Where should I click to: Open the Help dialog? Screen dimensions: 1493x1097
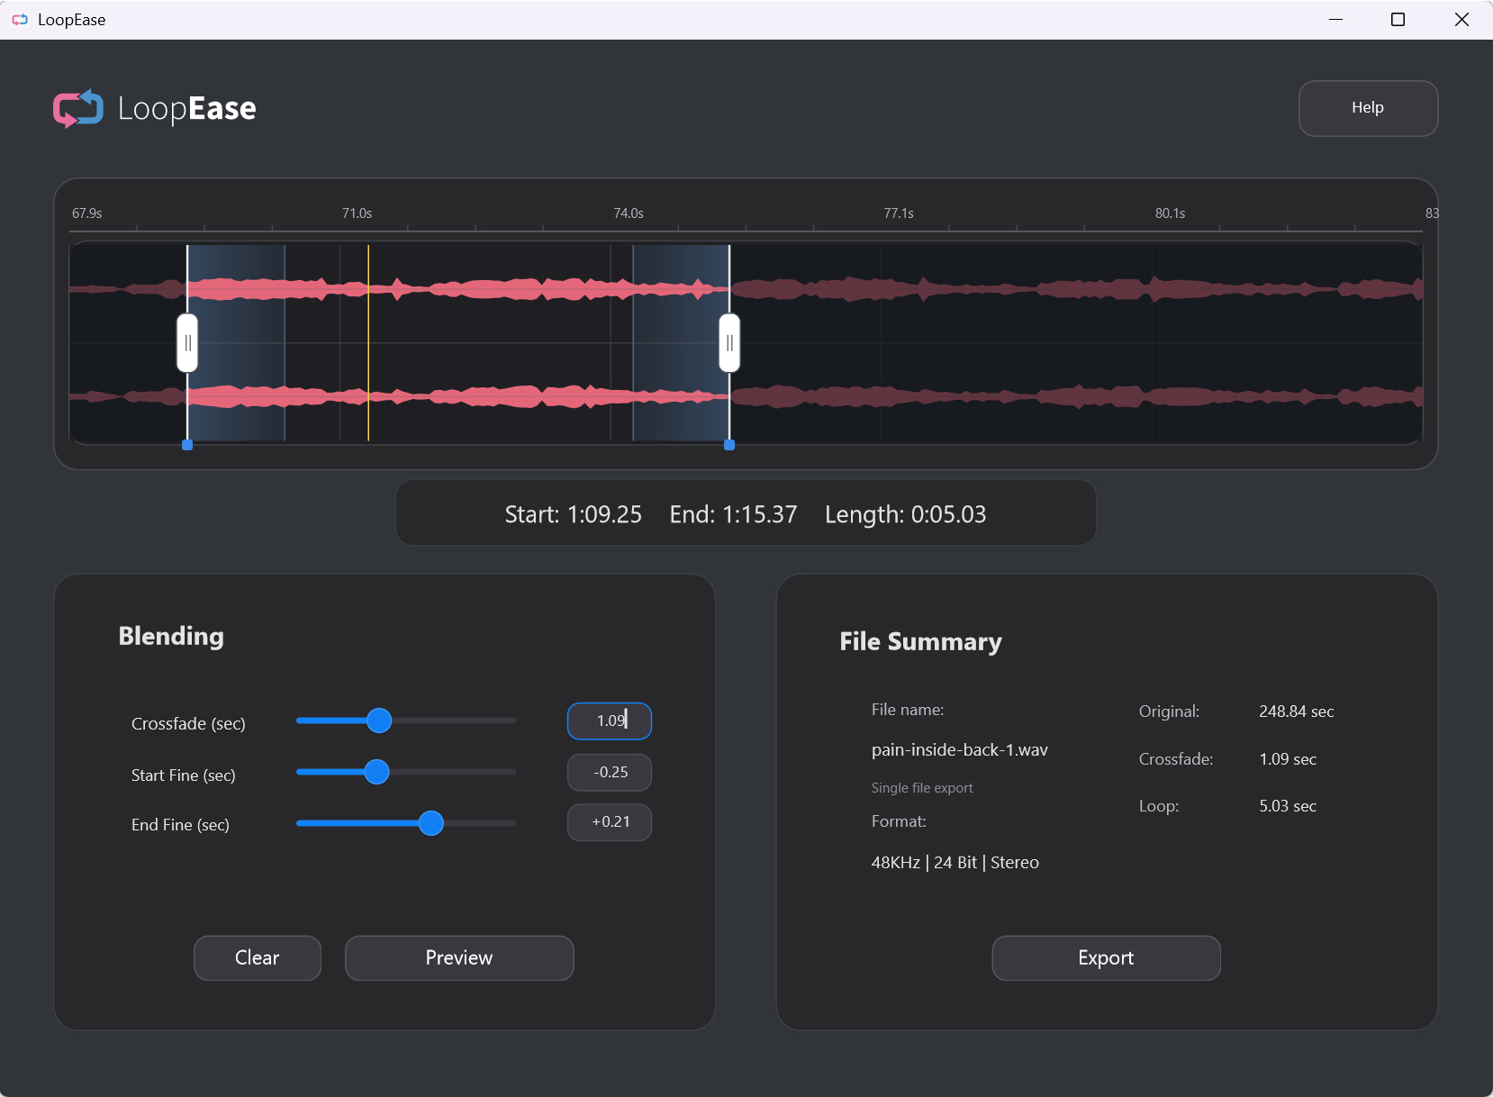click(1367, 108)
